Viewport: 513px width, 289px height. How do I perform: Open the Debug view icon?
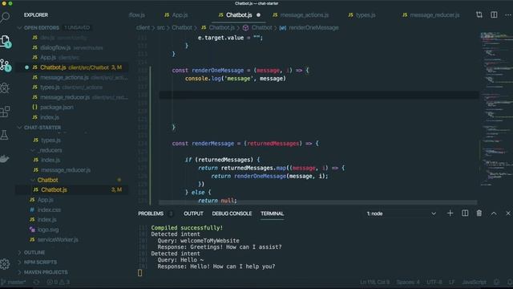click(5, 88)
